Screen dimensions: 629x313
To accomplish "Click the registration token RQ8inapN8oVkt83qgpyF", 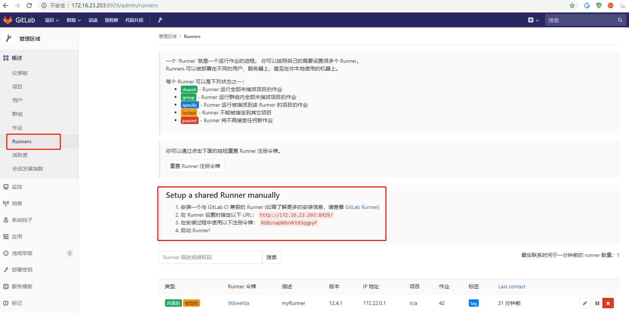I will (x=289, y=223).
